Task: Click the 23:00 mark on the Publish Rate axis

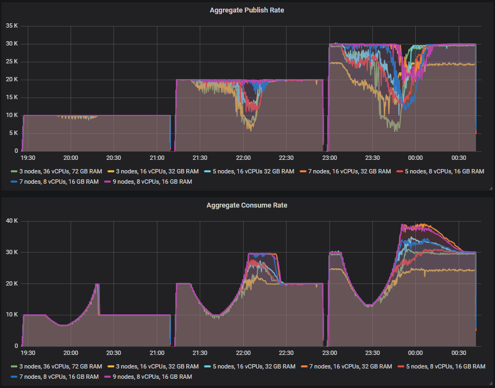Action: [330, 158]
